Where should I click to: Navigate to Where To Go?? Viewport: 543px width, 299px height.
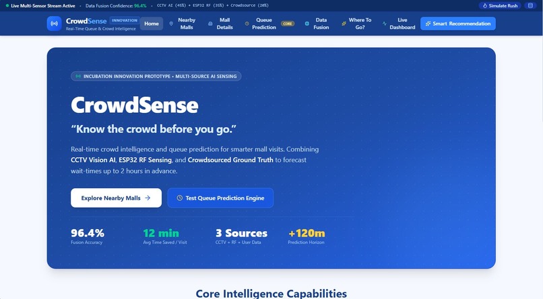(x=356, y=24)
